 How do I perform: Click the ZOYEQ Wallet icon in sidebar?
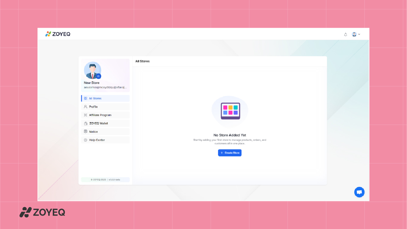pyautogui.click(x=85, y=123)
